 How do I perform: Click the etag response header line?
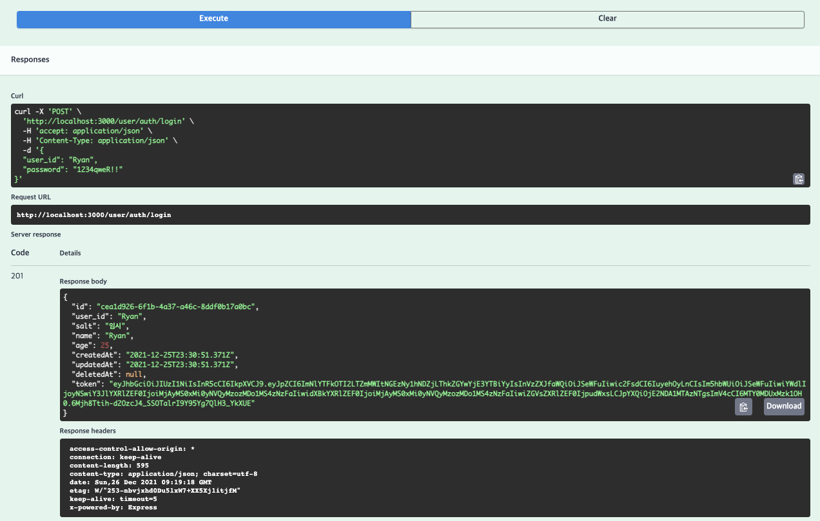(155, 490)
